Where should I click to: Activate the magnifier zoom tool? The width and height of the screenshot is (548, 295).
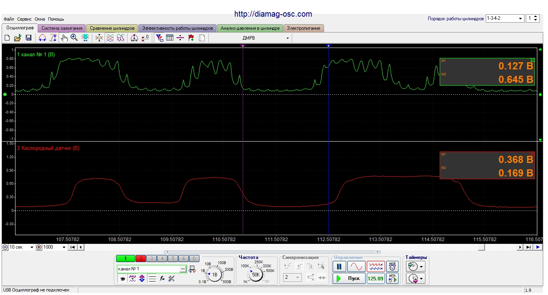[x=74, y=38]
